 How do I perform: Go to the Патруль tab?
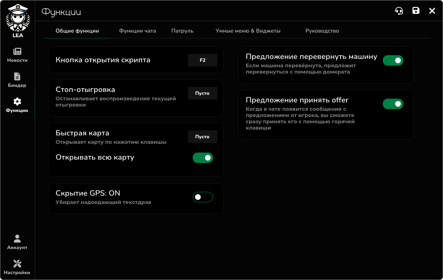coord(183,31)
